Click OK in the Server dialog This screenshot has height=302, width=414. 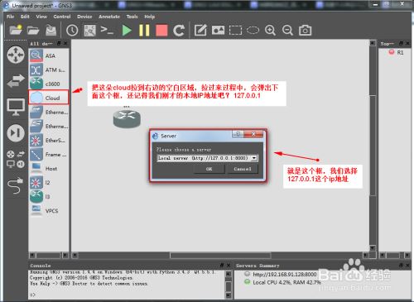pyautogui.click(x=209, y=169)
